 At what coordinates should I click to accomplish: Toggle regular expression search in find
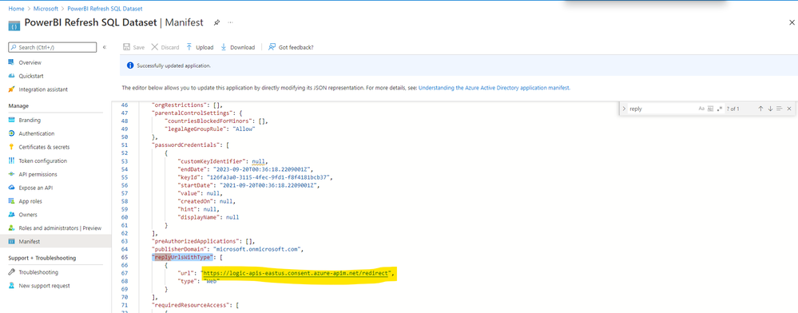click(x=720, y=109)
